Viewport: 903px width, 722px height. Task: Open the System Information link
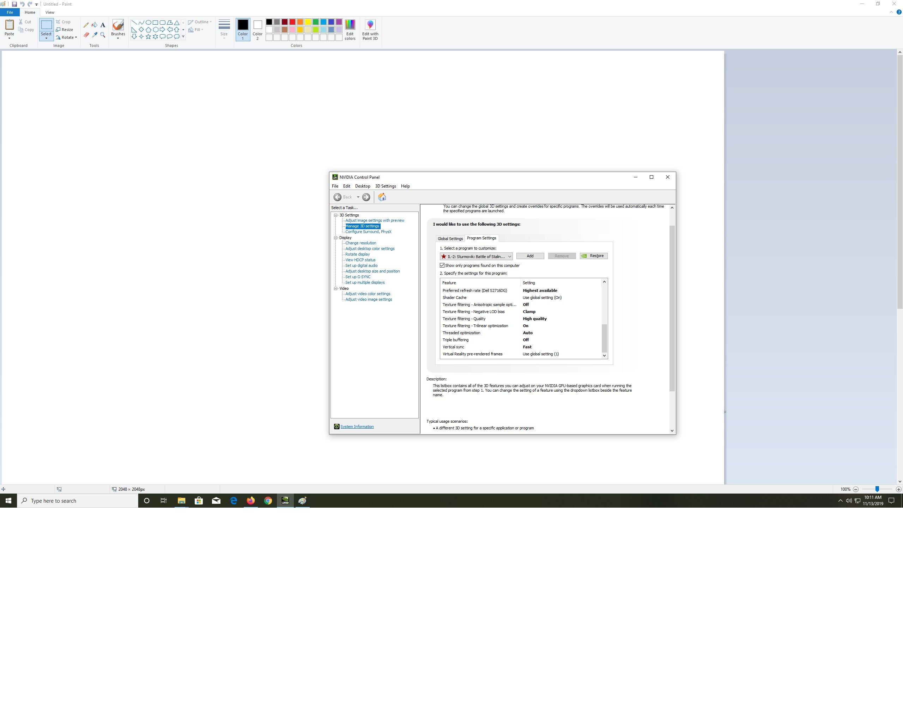[357, 427]
